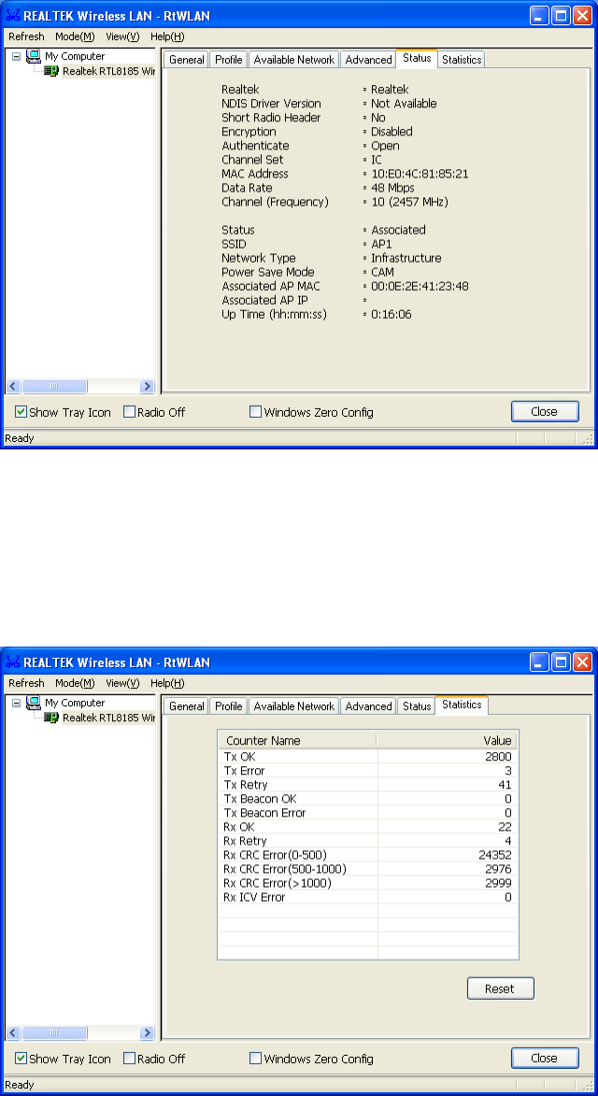The height and width of the screenshot is (1096, 598).
Task: Click My Computer icon in upper window tree
Action: 34,57
